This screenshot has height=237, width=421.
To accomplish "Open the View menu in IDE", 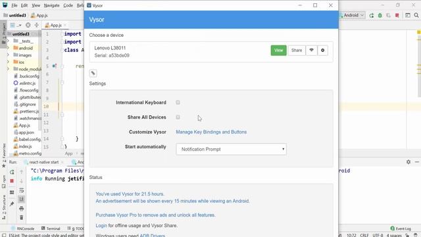I will point(36,5).
